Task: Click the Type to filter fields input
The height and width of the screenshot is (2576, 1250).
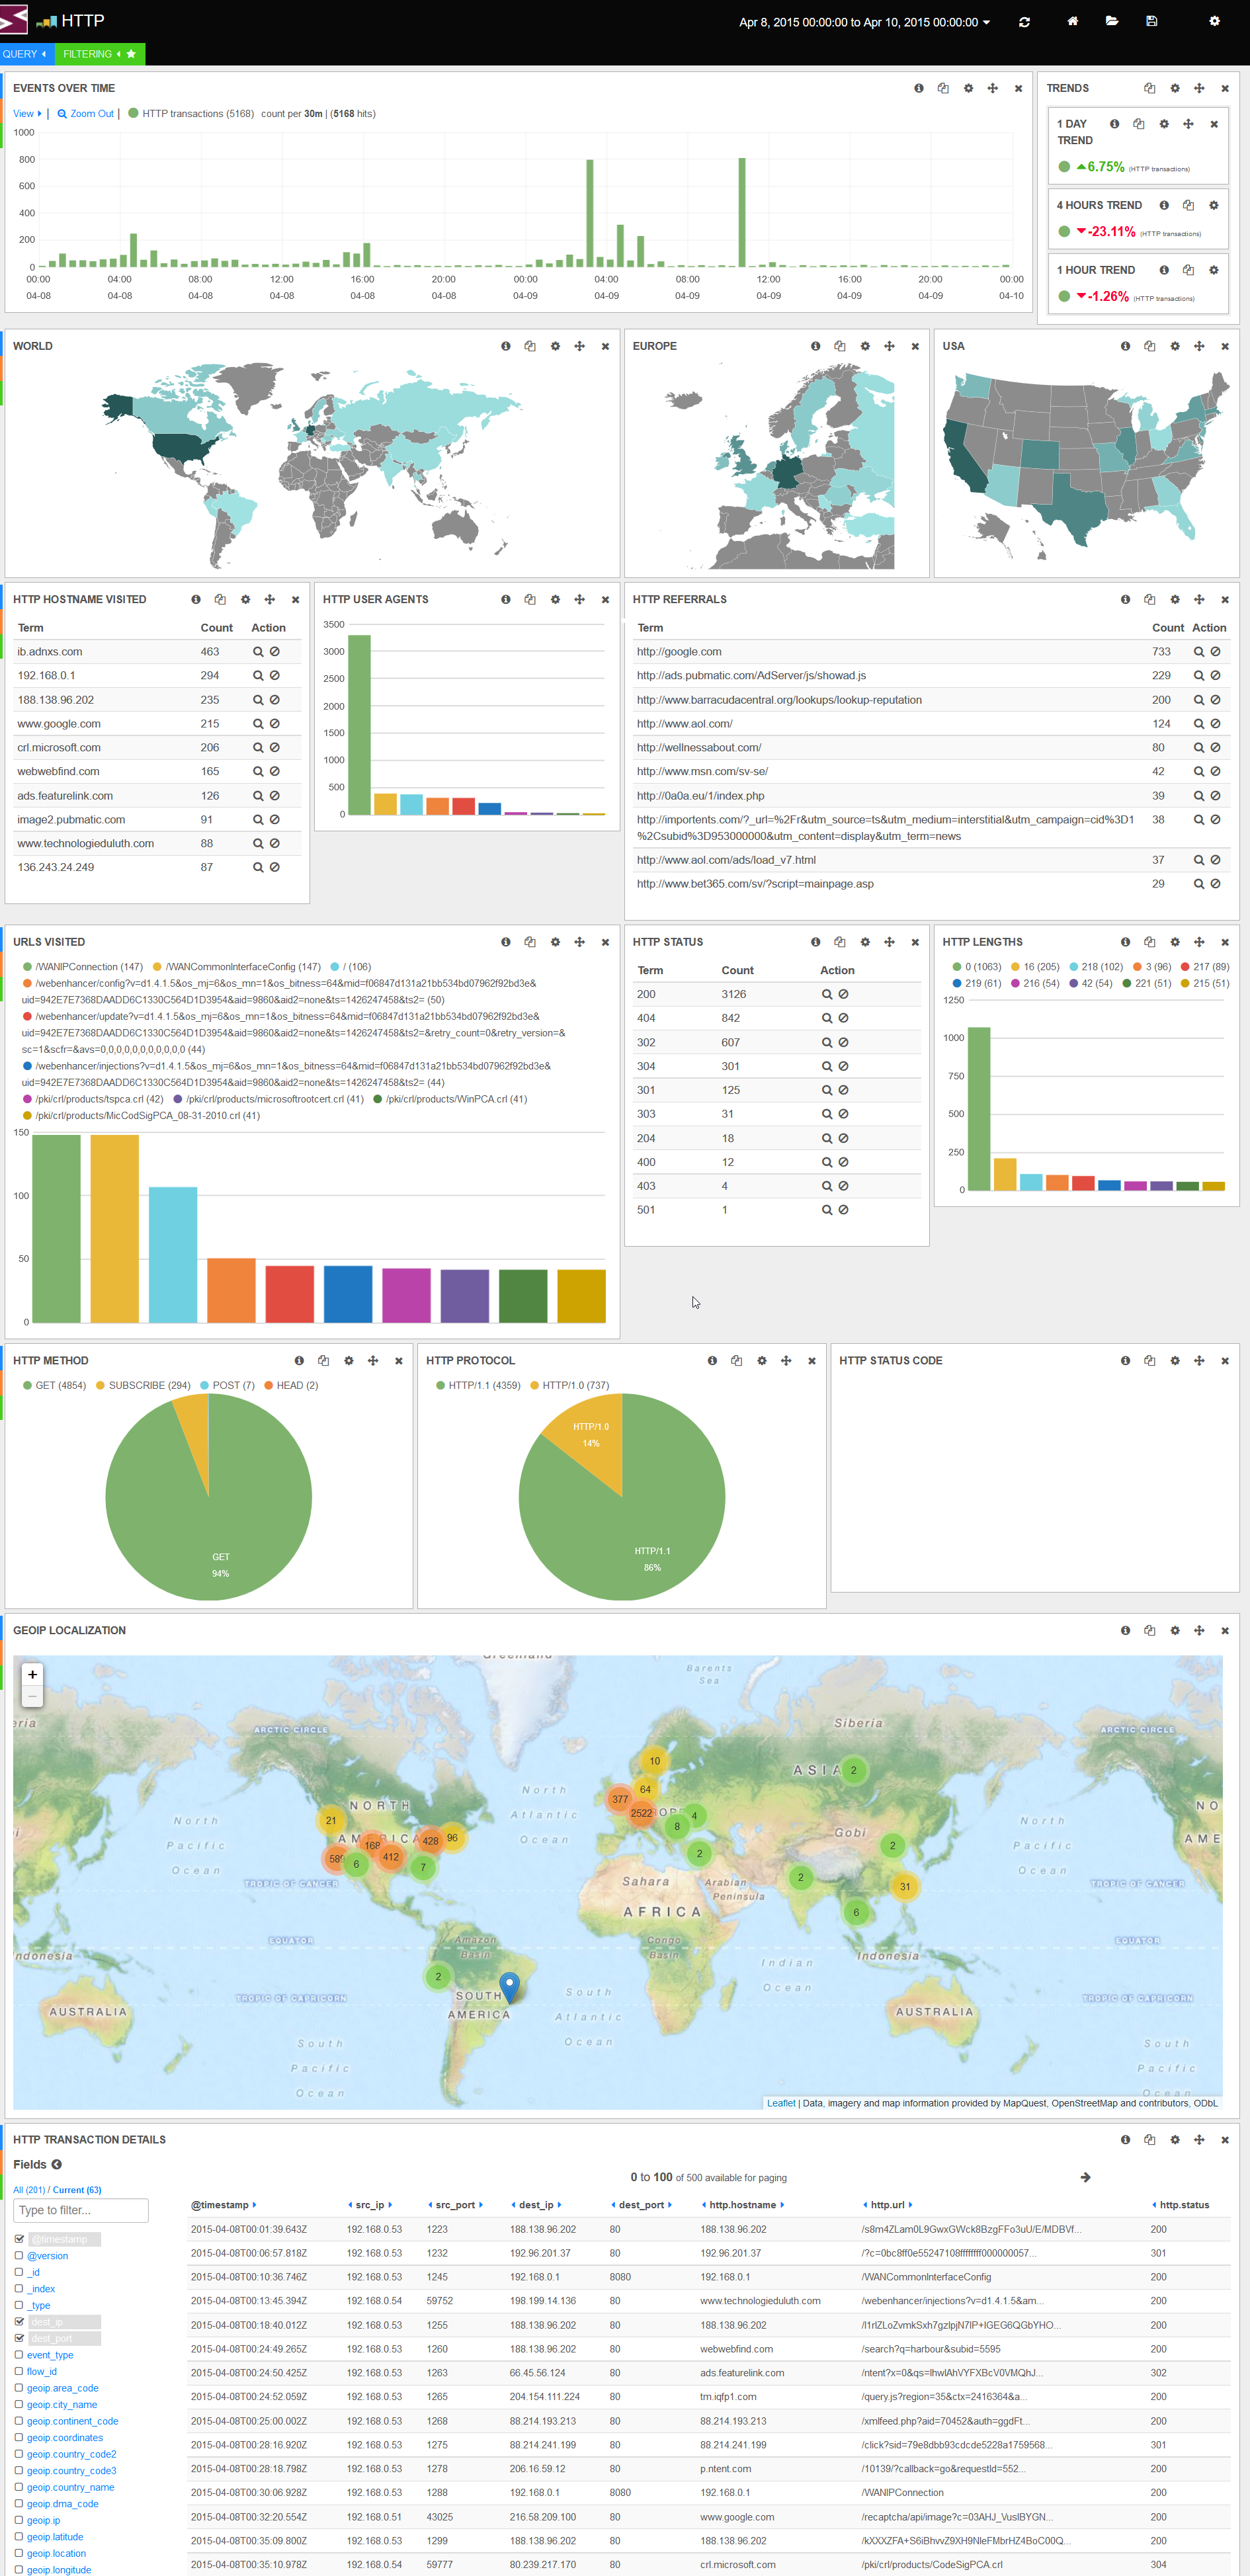Action: (81, 2211)
